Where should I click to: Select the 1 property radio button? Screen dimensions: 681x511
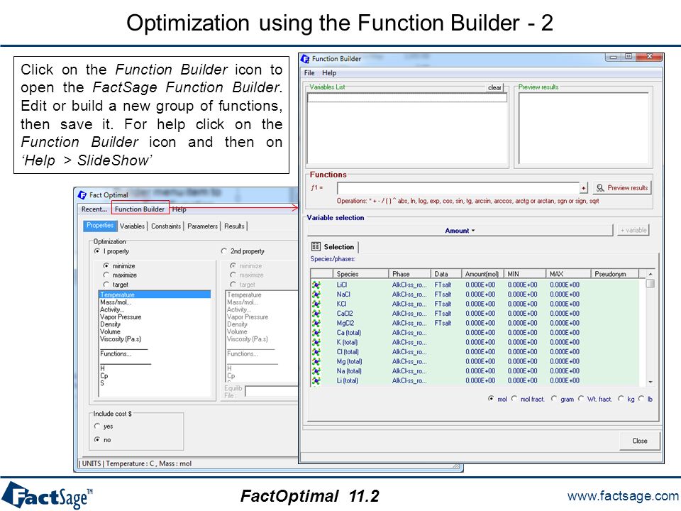[x=97, y=251]
